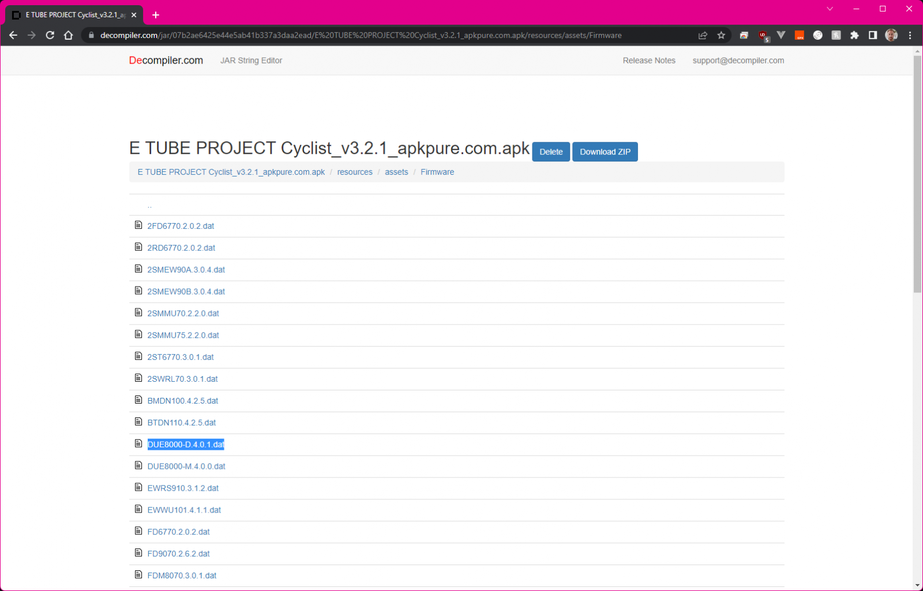
Task: Open file BTDN110.4.2.5.dat
Action: pos(182,423)
